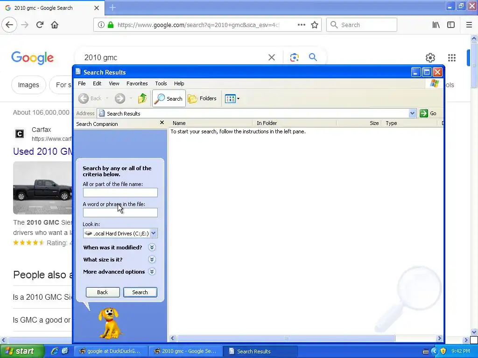Sort results by In Folder column header
Viewport: 478px width, 358px height.
coord(294,123)
